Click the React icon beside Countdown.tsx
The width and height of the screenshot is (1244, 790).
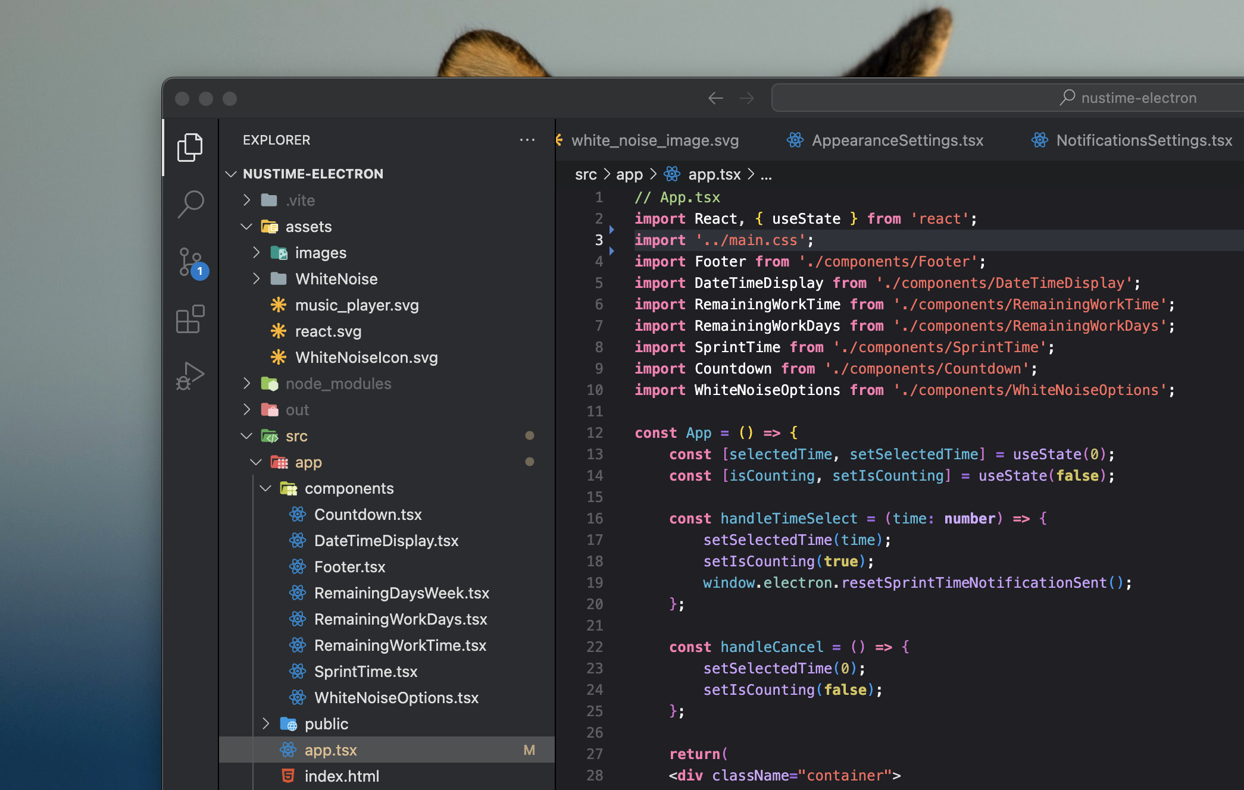click(x=298, y=514)
